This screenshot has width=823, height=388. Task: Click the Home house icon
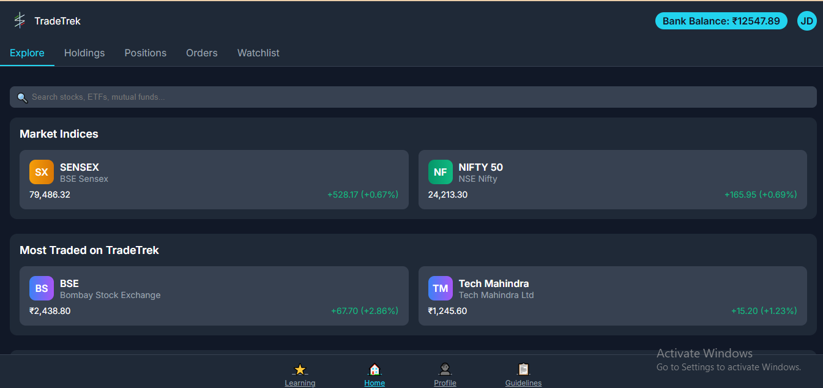[x=374, y=370]
